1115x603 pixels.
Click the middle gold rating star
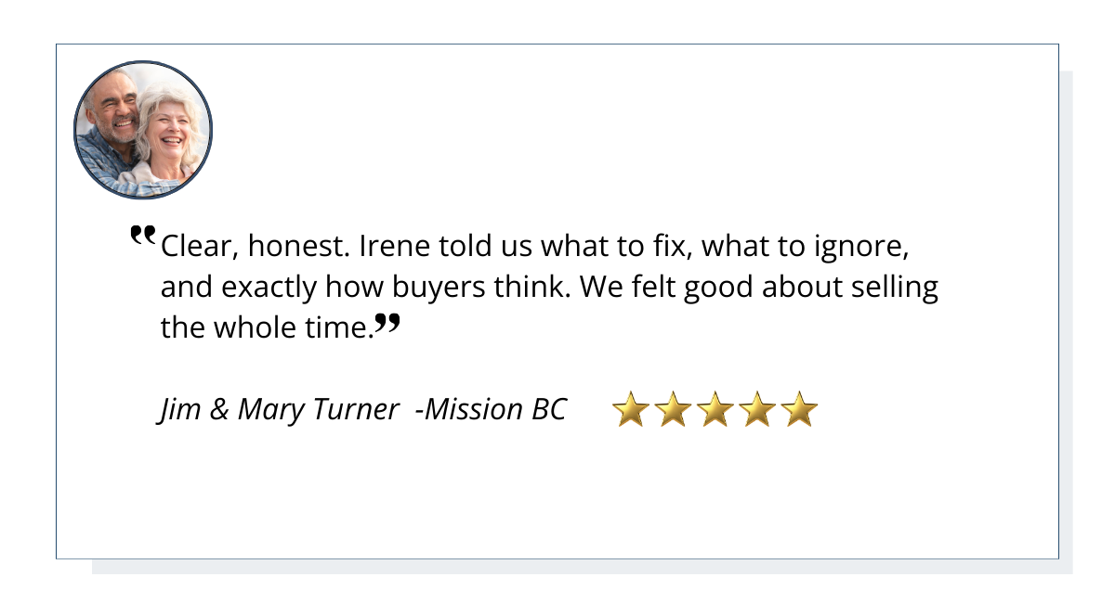[x=715, y=409]
